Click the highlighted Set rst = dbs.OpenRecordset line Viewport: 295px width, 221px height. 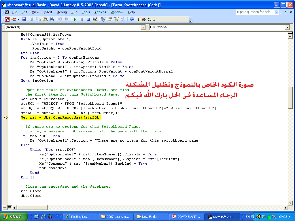pyautogui.click(x=61, y=118)
